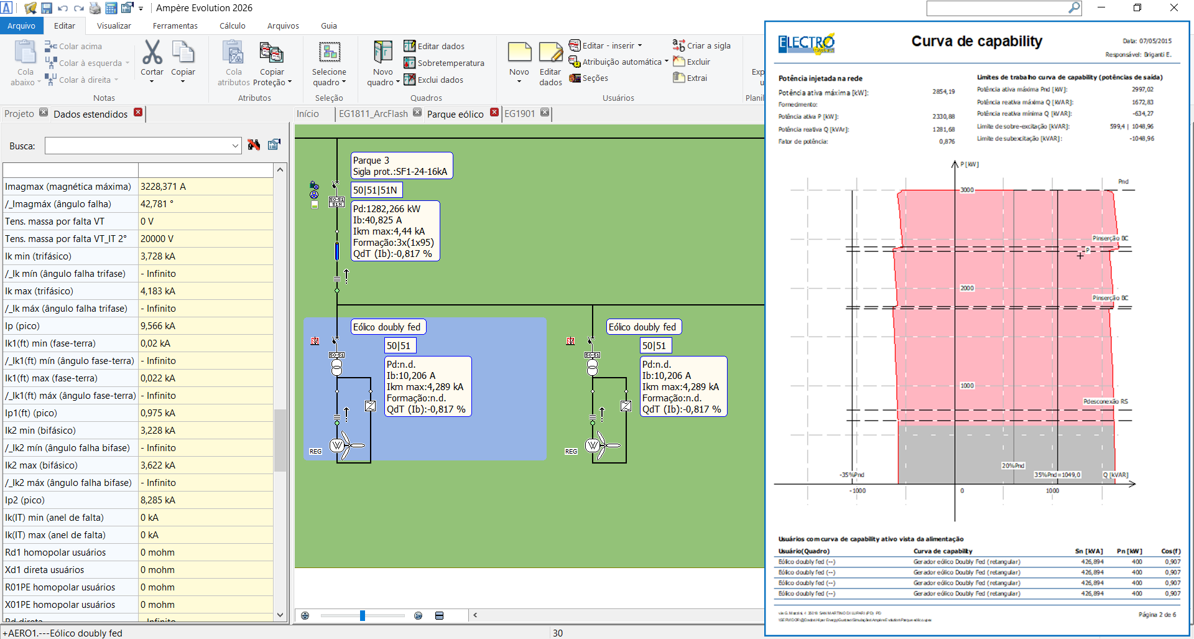Screen dimensions: 1194x639
Task: Click the Cortar scissors icon
Action: [152, 53]
